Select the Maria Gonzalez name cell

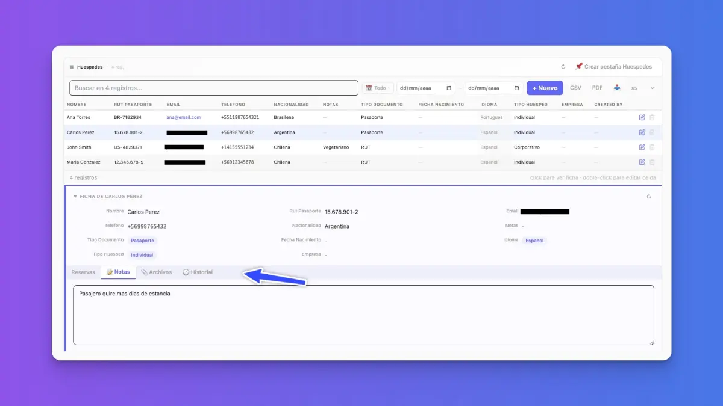point(83,162)
